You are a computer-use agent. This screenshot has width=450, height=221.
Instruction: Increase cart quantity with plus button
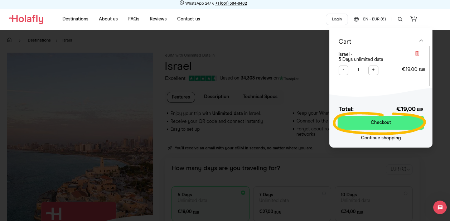[373, 70]
